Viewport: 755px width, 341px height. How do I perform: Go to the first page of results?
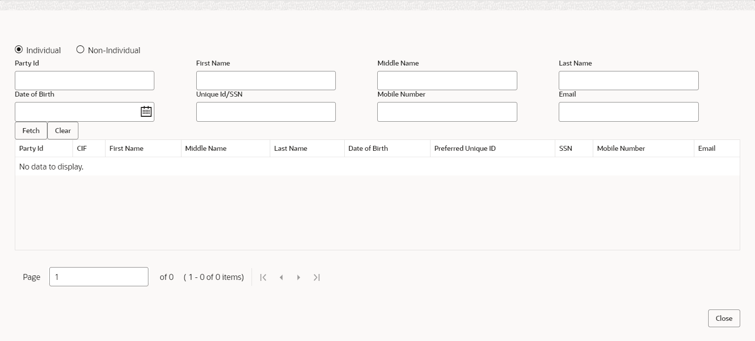[x=263, y=277]
